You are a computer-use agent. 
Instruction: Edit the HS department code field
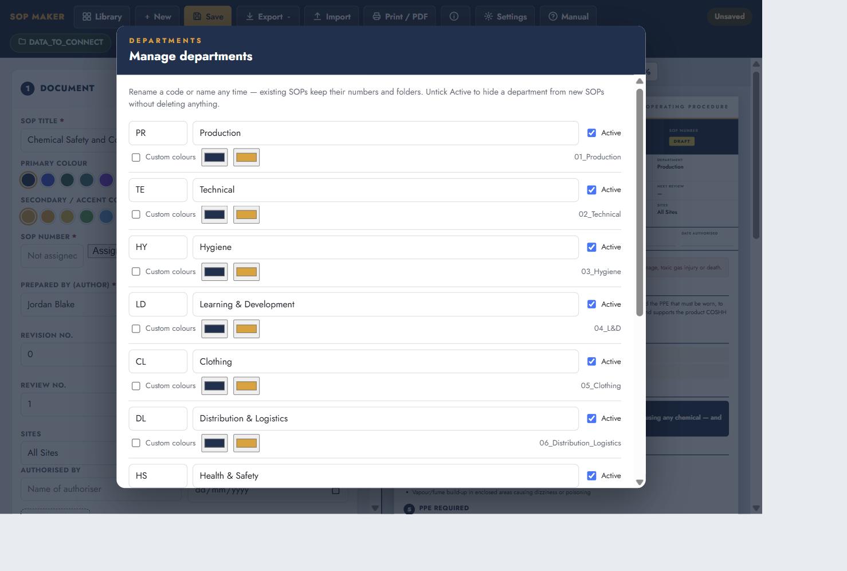[158, 476]
